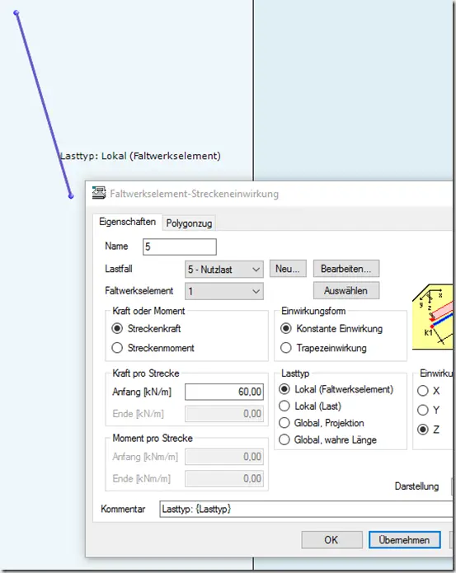Open the Eigenschaften tab
Image resolution: width=456 pixels, height=573 pixels.
point(127,222)
